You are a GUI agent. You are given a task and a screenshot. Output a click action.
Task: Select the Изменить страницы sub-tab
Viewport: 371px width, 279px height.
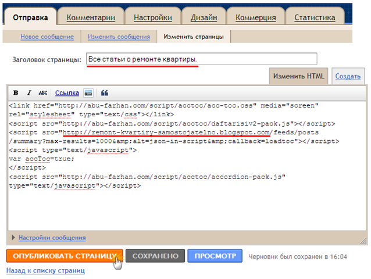194,37
